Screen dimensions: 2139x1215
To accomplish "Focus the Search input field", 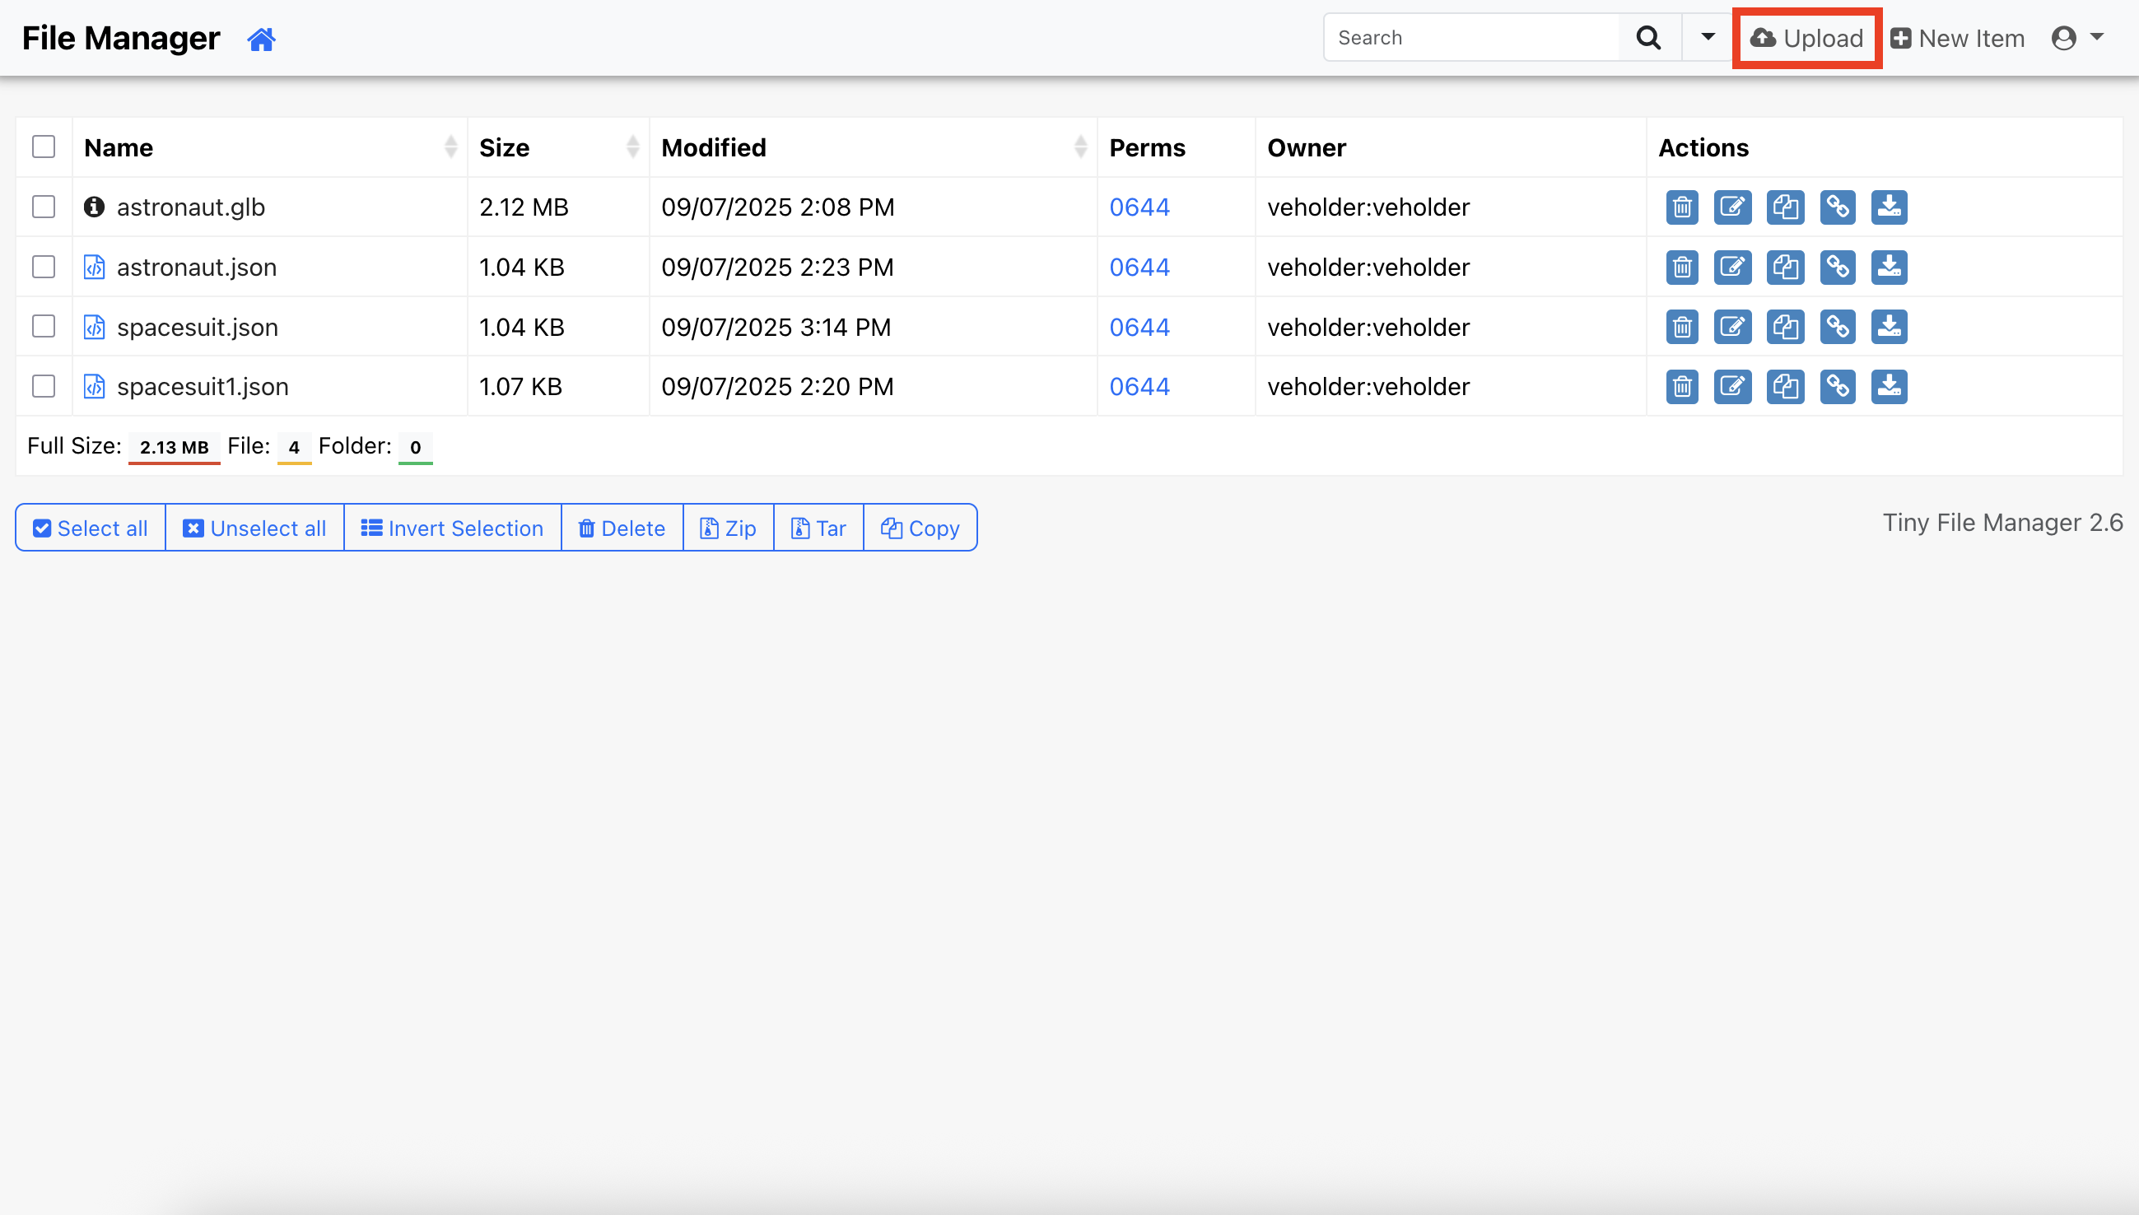I will [1471, 38].
